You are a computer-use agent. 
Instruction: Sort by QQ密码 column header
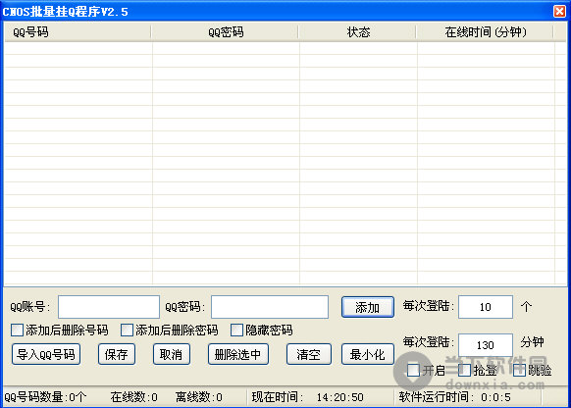click(x=225, y=32)
